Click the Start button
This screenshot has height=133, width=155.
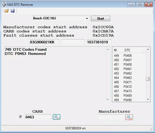click(100, 19)
